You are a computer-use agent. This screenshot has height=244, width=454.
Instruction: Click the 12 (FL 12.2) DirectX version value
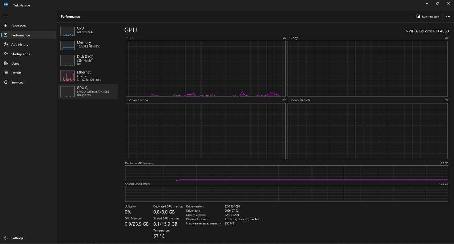click(232, 215)
